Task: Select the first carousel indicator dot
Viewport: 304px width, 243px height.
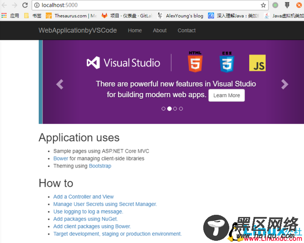Action: click(163, 109)
